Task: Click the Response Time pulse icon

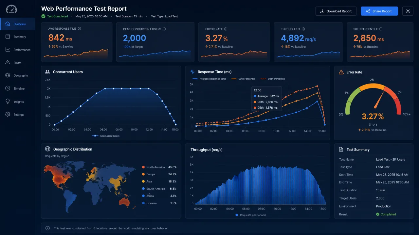Action: coord(192,72)
